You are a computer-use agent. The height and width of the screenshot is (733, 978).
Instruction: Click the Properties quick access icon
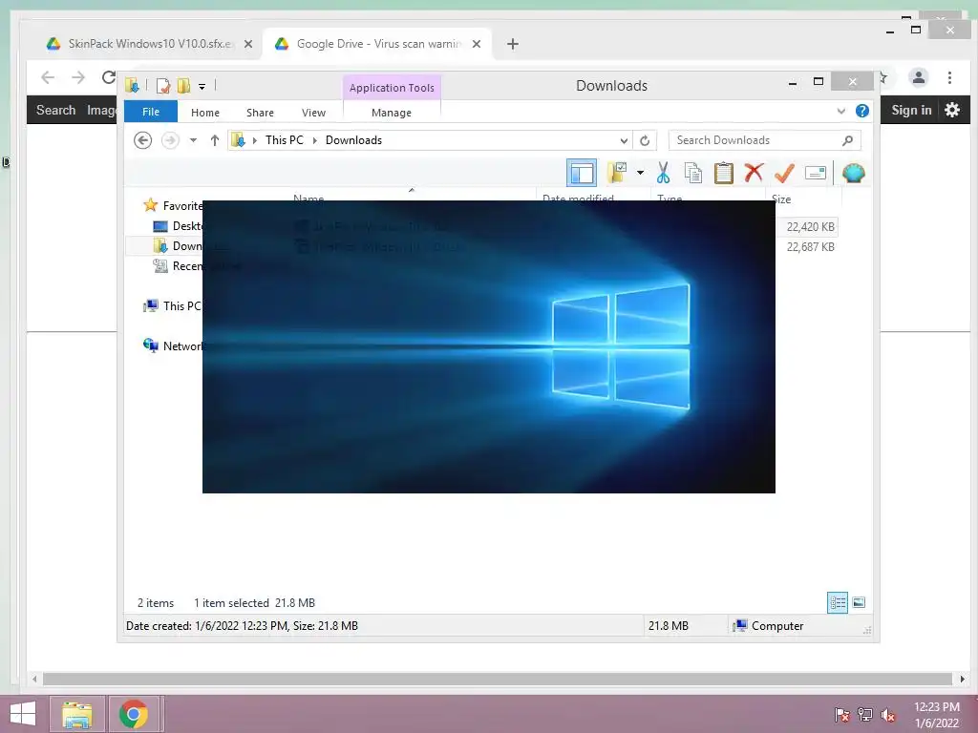(162, 85)
